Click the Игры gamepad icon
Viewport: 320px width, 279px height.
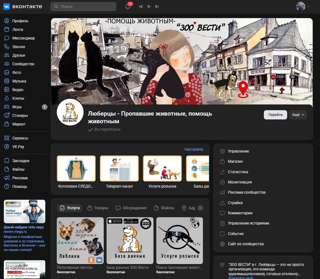[7, 107]
